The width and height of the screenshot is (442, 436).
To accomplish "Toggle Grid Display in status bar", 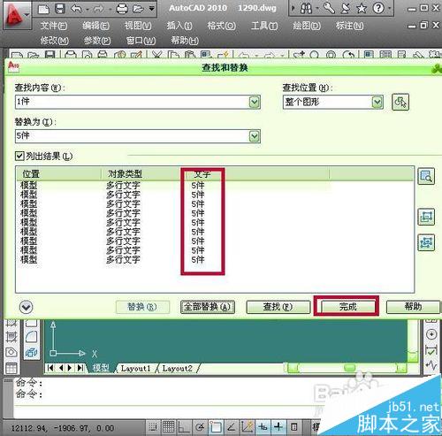I will click(169, 426).
